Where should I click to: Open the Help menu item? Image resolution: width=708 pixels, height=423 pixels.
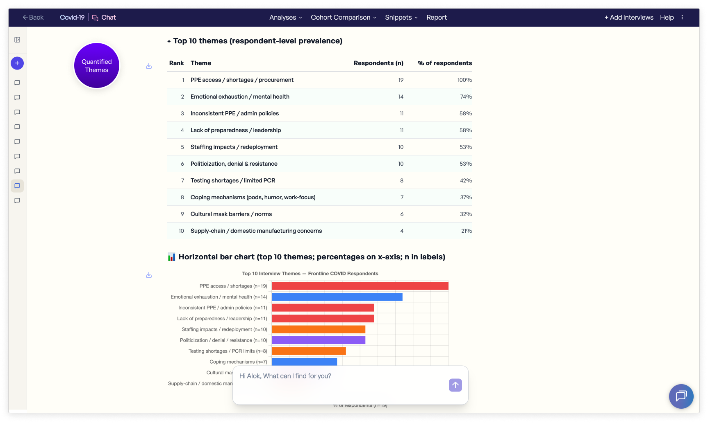[x=667, y=18]
